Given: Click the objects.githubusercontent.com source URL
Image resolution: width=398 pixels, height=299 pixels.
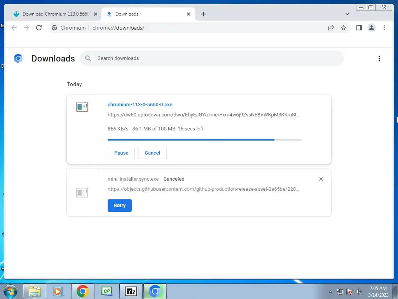Looking at the screenshot, I should tap(203, 189).
